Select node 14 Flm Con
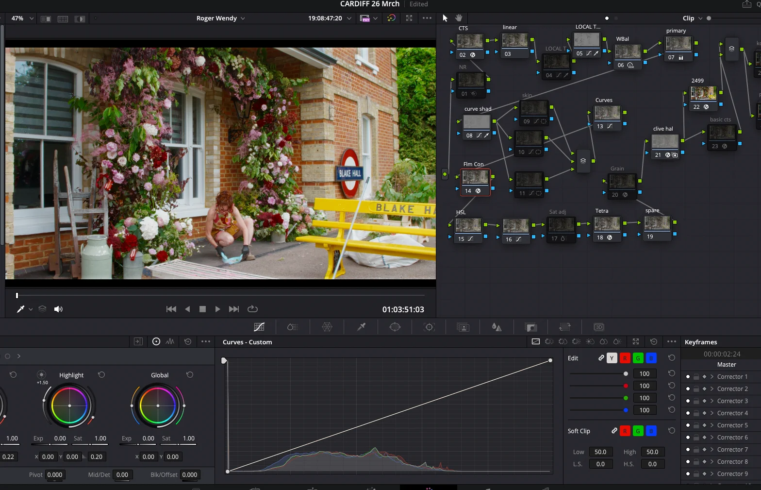This screenshot has height=490, width=761. click(x=475, y=182)
